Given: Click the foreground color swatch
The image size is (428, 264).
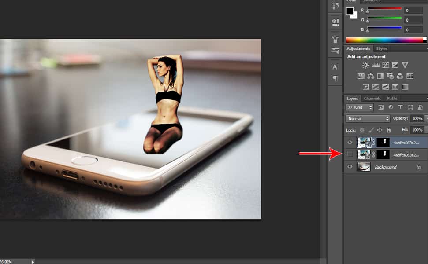Looking at the screenshot, I should click(350, 11).
